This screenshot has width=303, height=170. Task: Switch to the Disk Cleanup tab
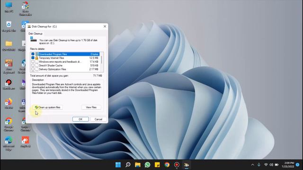pos(36,34)
